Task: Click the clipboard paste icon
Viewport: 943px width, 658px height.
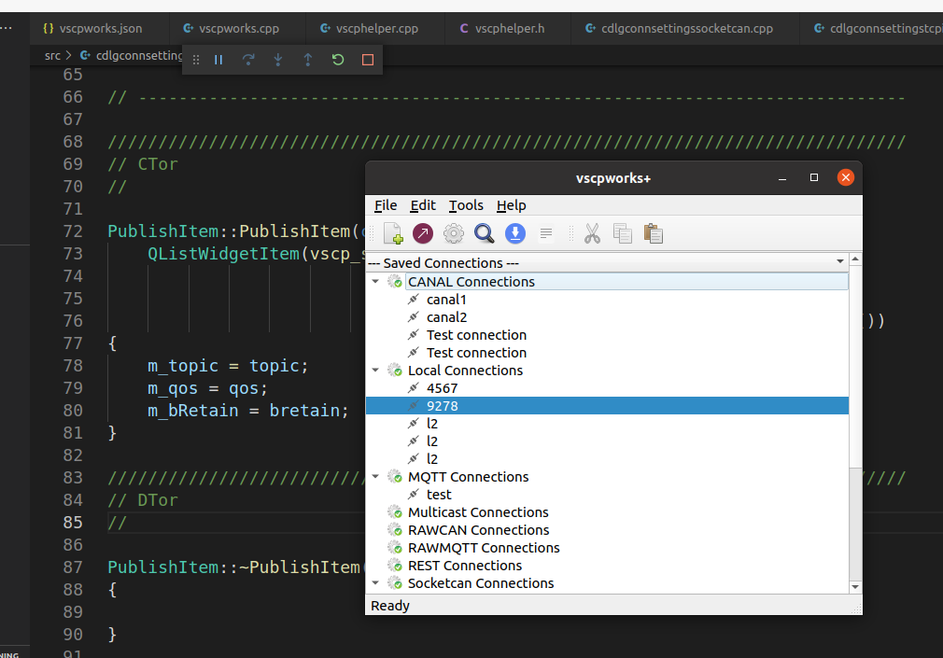Action: tap(654, 233)
